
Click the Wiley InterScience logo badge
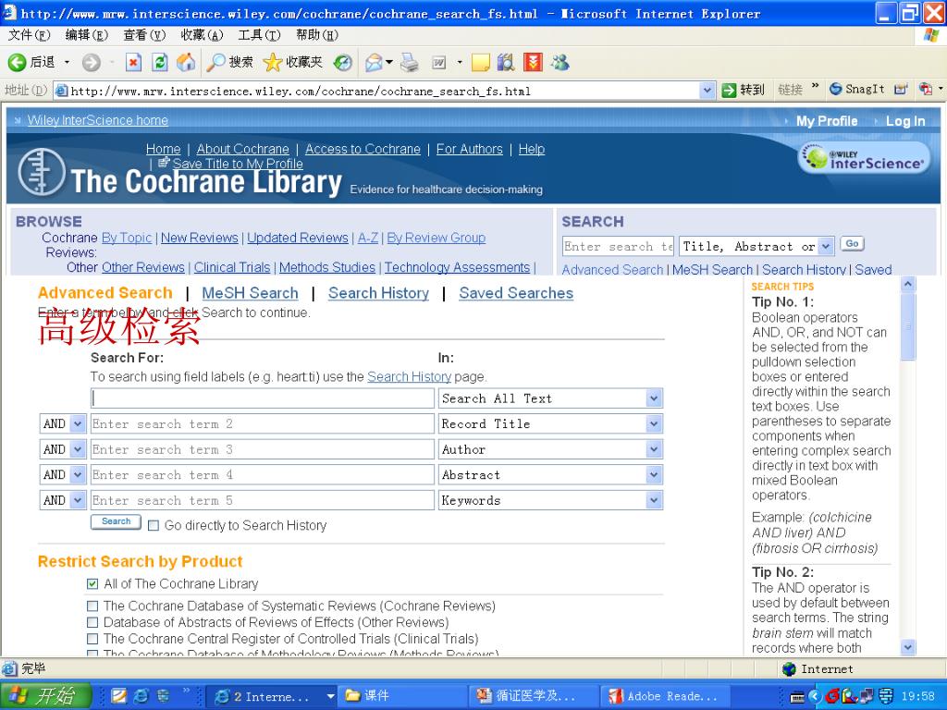coord(865,158)
